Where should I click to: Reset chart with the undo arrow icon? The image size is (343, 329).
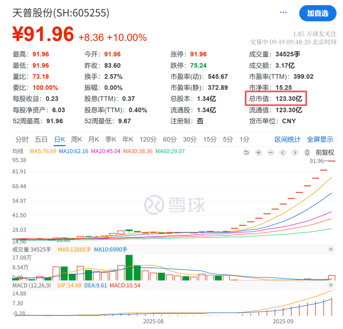[x=246, y=152]
